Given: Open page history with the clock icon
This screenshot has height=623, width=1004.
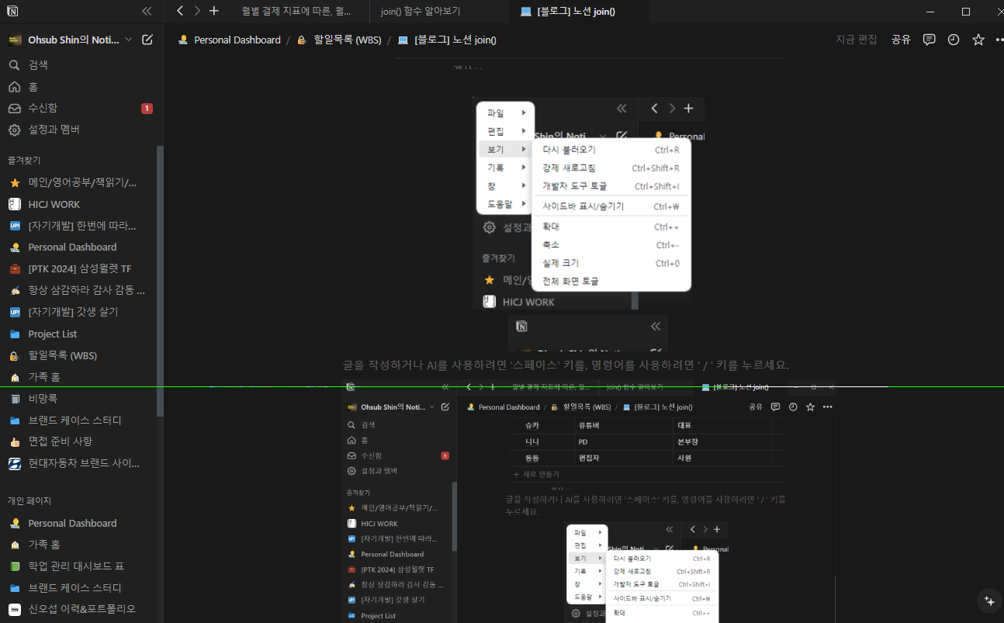Looking at the screenshot, I should tap(954, 40).
